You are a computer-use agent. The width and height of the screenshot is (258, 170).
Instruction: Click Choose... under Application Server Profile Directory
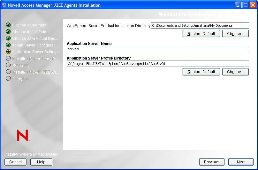click(x=235, y=72)
